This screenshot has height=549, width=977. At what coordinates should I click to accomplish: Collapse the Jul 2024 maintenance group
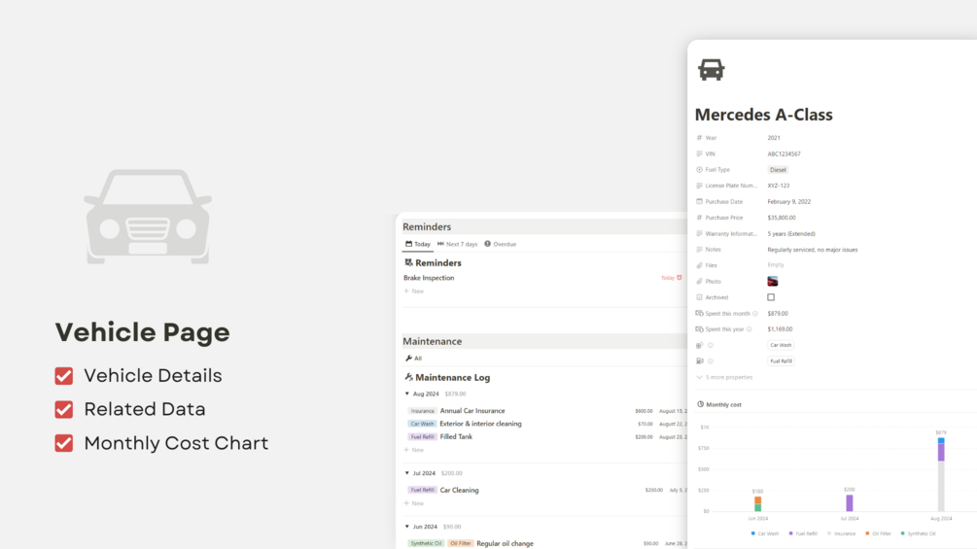[x=407, y=473]
